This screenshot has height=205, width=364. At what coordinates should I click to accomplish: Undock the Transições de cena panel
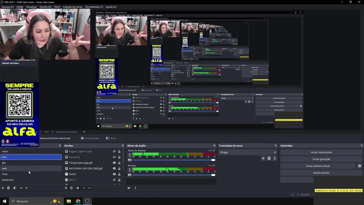(276, 145)
